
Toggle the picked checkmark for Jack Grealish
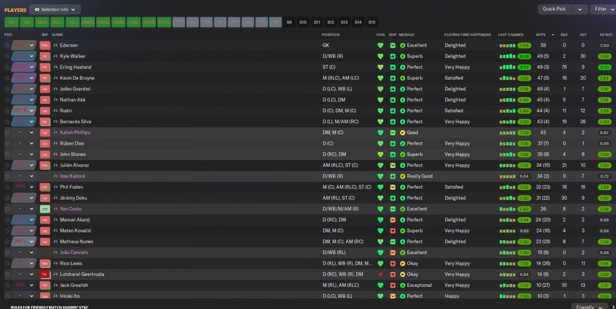pos(7,285)
